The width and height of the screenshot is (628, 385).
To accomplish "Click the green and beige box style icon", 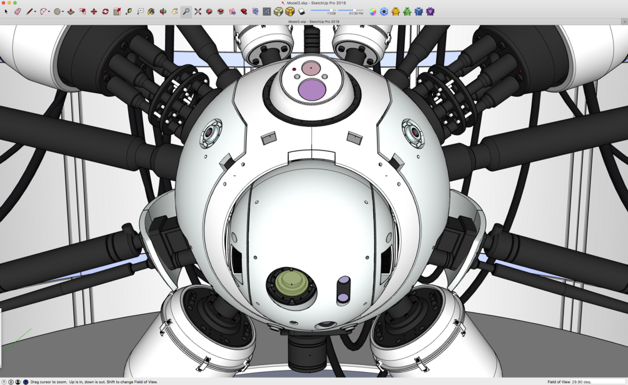I will coord(278,12).
